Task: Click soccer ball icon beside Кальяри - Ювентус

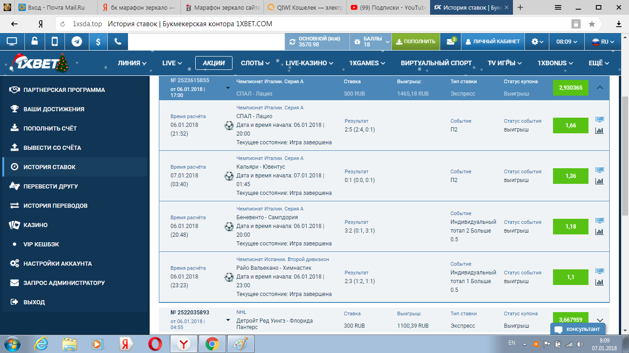Action: coord(229,176)
